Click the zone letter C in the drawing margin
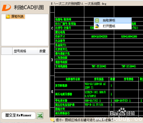Viewport: 143px width, 123px height. click(x=52, y=28)
